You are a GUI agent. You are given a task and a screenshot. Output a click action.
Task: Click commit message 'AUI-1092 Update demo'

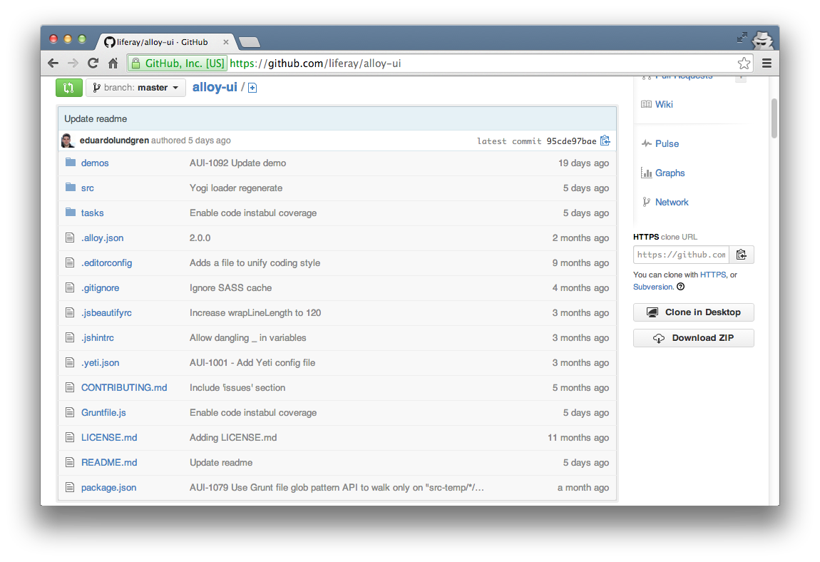pyautogui.click(x=238, y=163)
